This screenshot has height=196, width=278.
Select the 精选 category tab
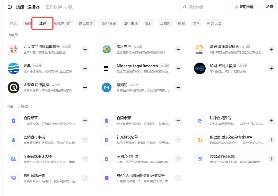point(13,23)
